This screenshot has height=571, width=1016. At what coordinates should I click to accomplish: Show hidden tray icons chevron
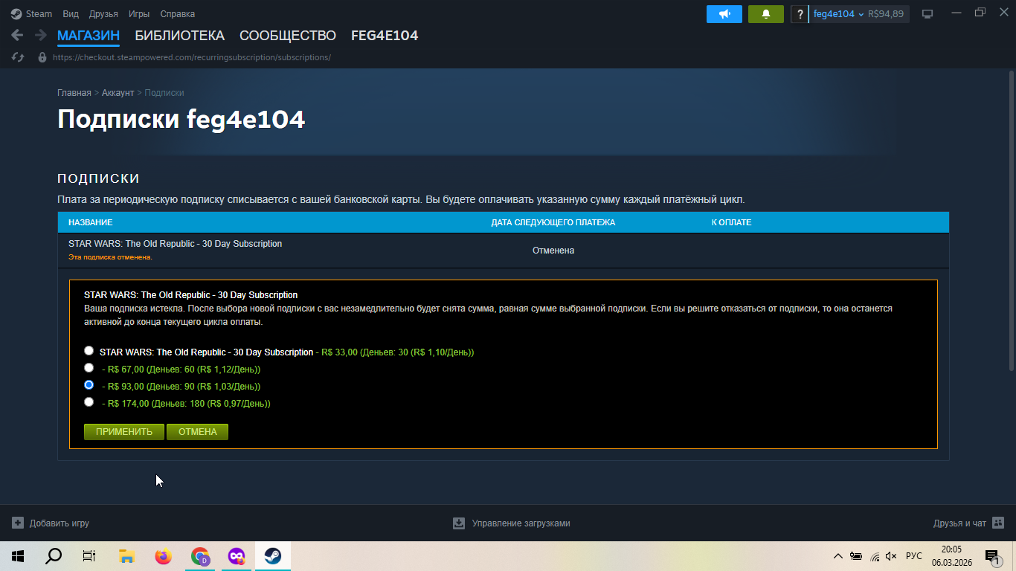838,556
